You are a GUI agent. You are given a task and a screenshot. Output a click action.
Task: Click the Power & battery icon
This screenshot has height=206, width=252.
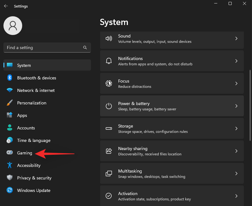click(108, 106)
